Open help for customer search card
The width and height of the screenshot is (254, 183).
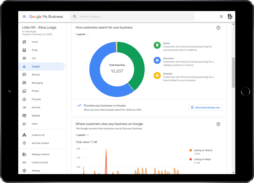click(218, 28)
